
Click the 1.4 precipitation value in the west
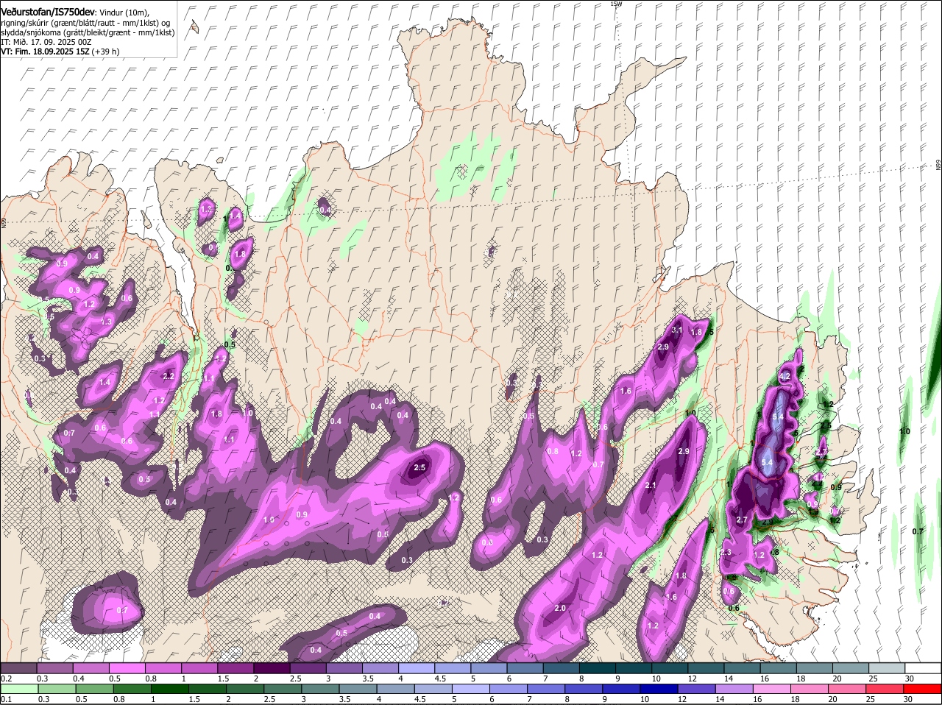(105, 383)
